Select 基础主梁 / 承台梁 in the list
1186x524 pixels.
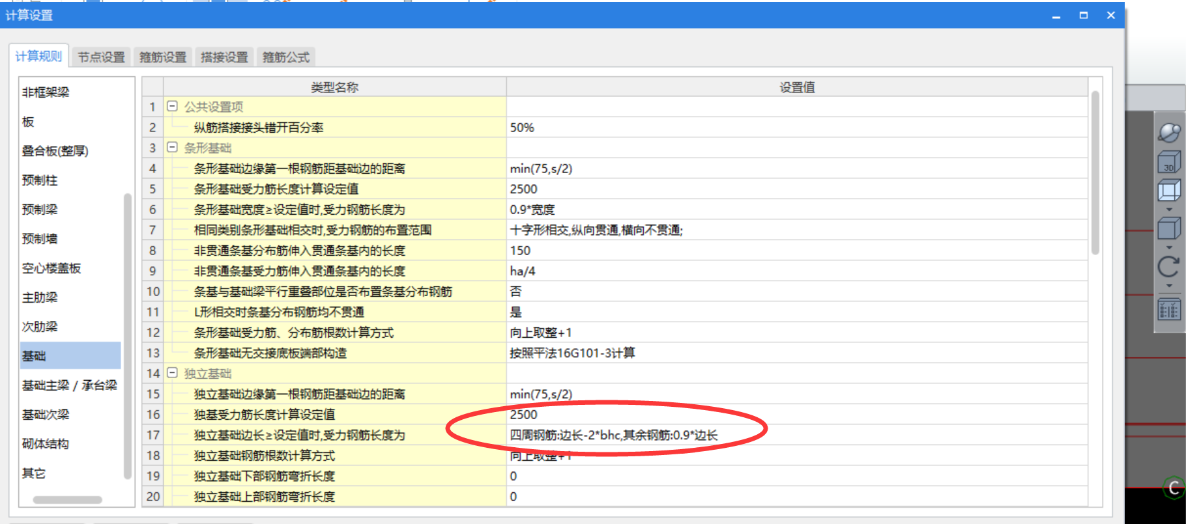pos(69,385)
